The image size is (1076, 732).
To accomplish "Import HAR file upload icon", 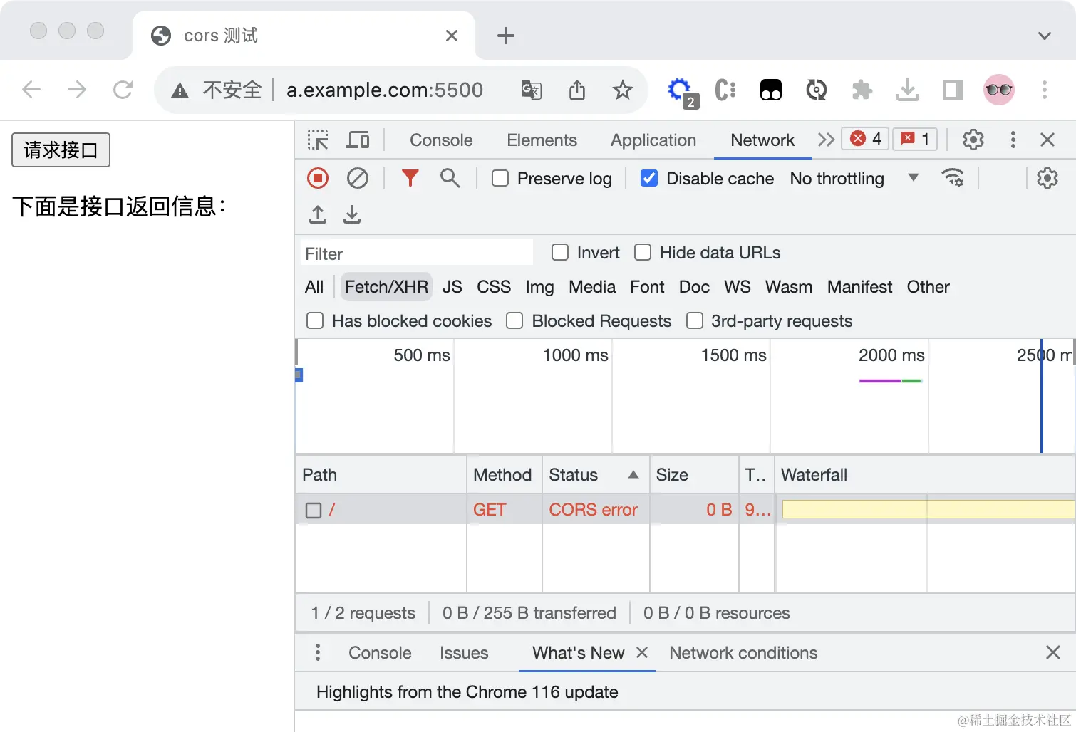I will [318, 214].
